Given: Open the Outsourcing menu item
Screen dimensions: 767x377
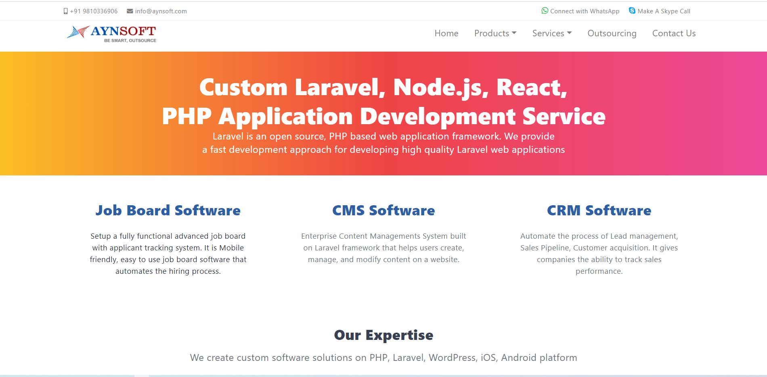Looking at the screenshot, I should 612,33.
